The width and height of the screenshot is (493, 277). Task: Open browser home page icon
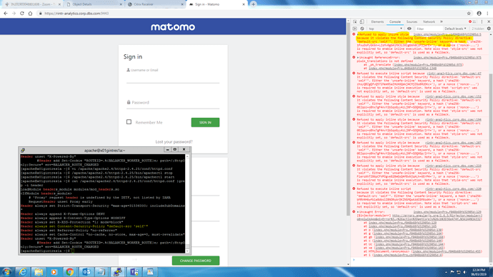(x=30, y=14)
